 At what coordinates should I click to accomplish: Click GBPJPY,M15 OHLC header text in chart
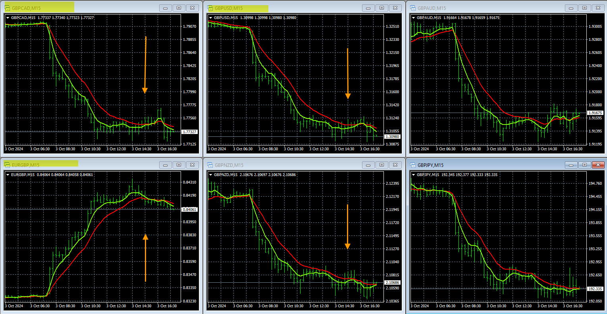click(x=457, y=175)
